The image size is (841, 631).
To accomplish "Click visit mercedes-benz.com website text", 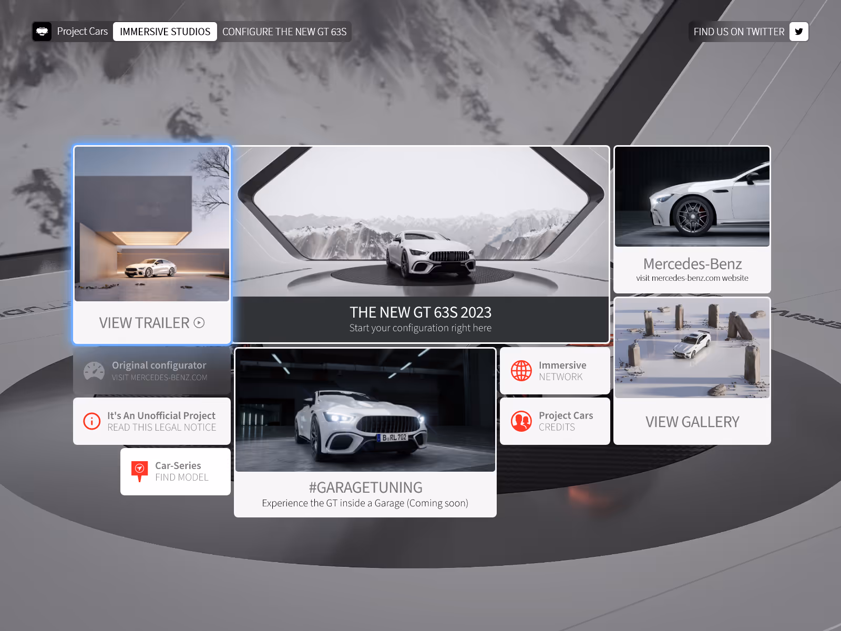I will 692,278.
